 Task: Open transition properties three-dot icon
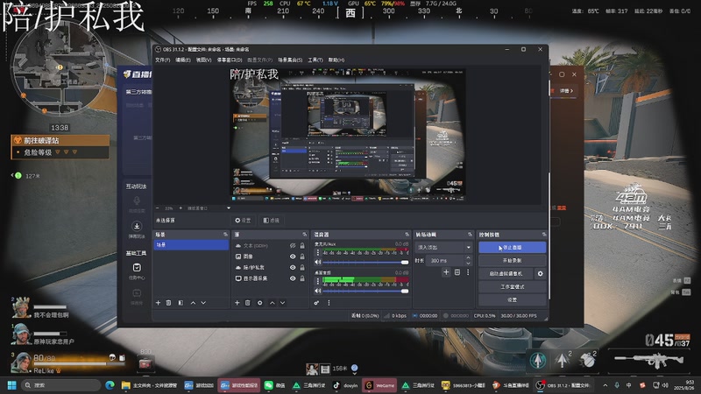(x=468, y=272)
